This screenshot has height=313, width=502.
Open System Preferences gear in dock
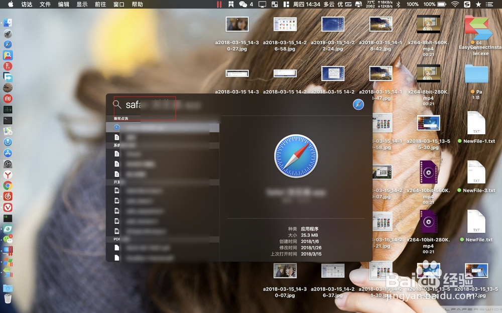8,164
